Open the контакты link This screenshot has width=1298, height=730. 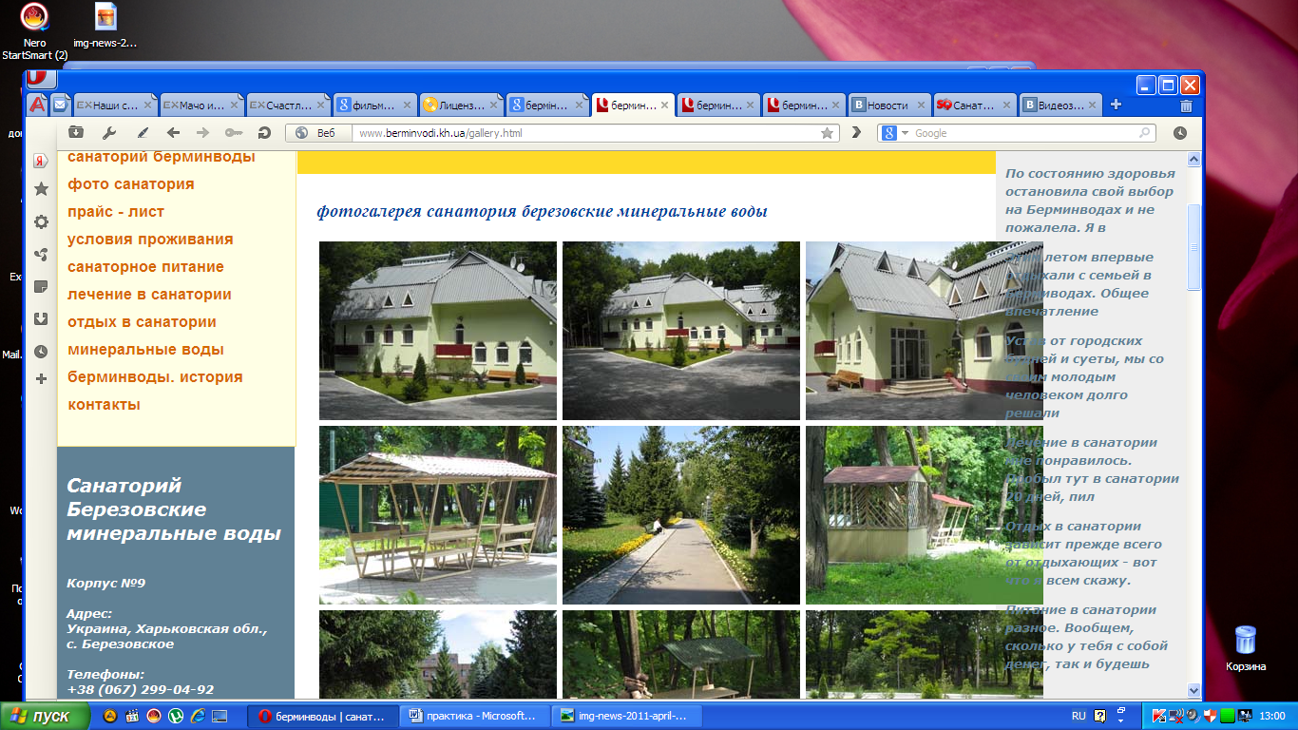(104, 404)
